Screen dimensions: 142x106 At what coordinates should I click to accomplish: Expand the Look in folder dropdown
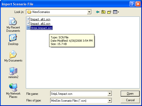tap(89, 12)
